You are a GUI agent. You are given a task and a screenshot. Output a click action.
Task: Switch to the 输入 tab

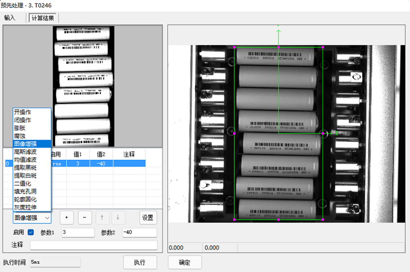tap(10, 18)
